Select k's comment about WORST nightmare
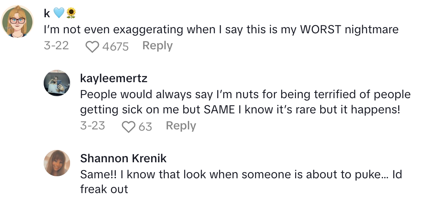Viewport: 432px width, 198px height. pos(221,30)
